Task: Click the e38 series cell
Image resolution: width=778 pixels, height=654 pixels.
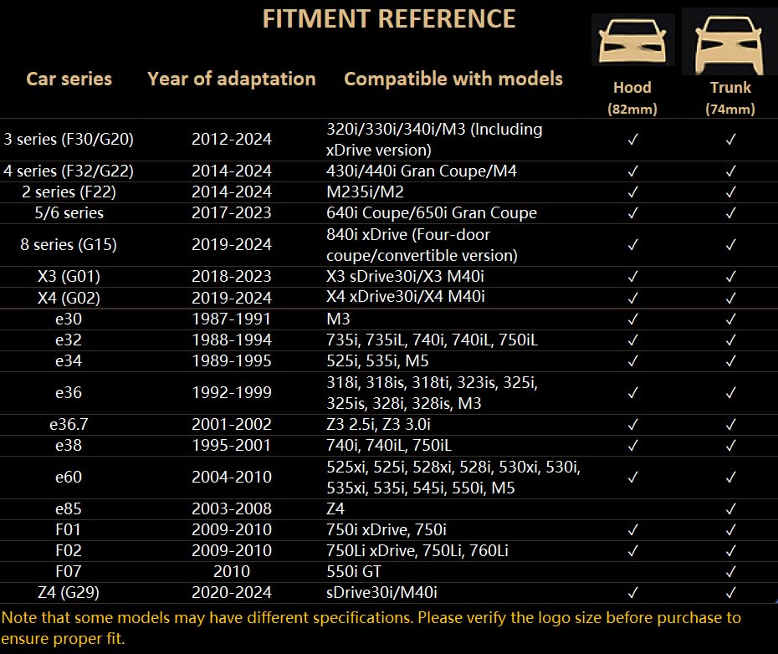Action: [x=69, y=445]
